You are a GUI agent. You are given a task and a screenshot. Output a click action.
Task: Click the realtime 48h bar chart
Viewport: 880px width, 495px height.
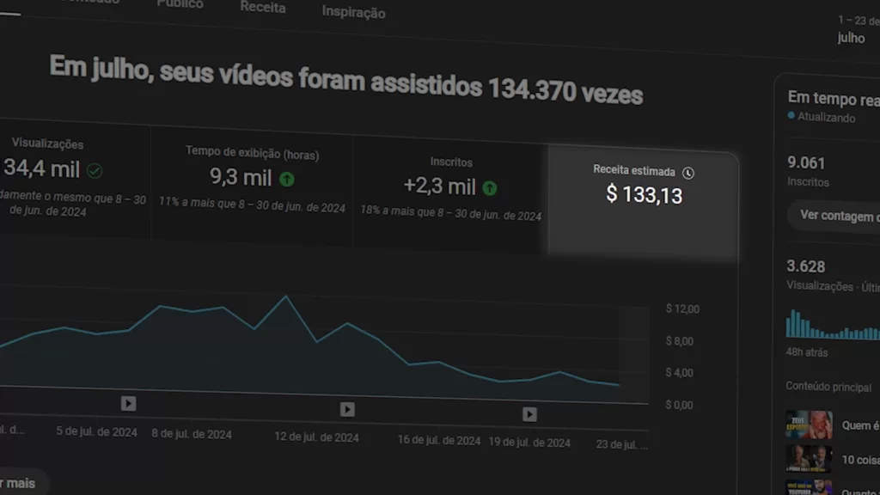(833, 324)
